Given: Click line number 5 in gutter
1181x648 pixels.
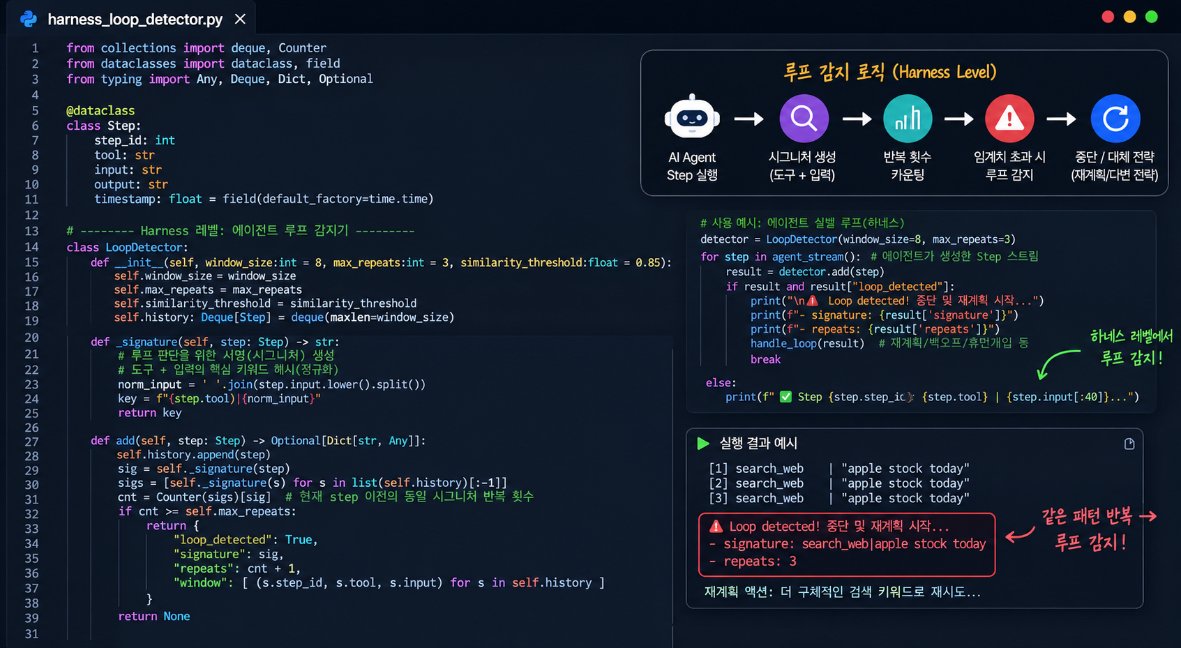Looking at the screenshot, I should click(x=35, y=111).
